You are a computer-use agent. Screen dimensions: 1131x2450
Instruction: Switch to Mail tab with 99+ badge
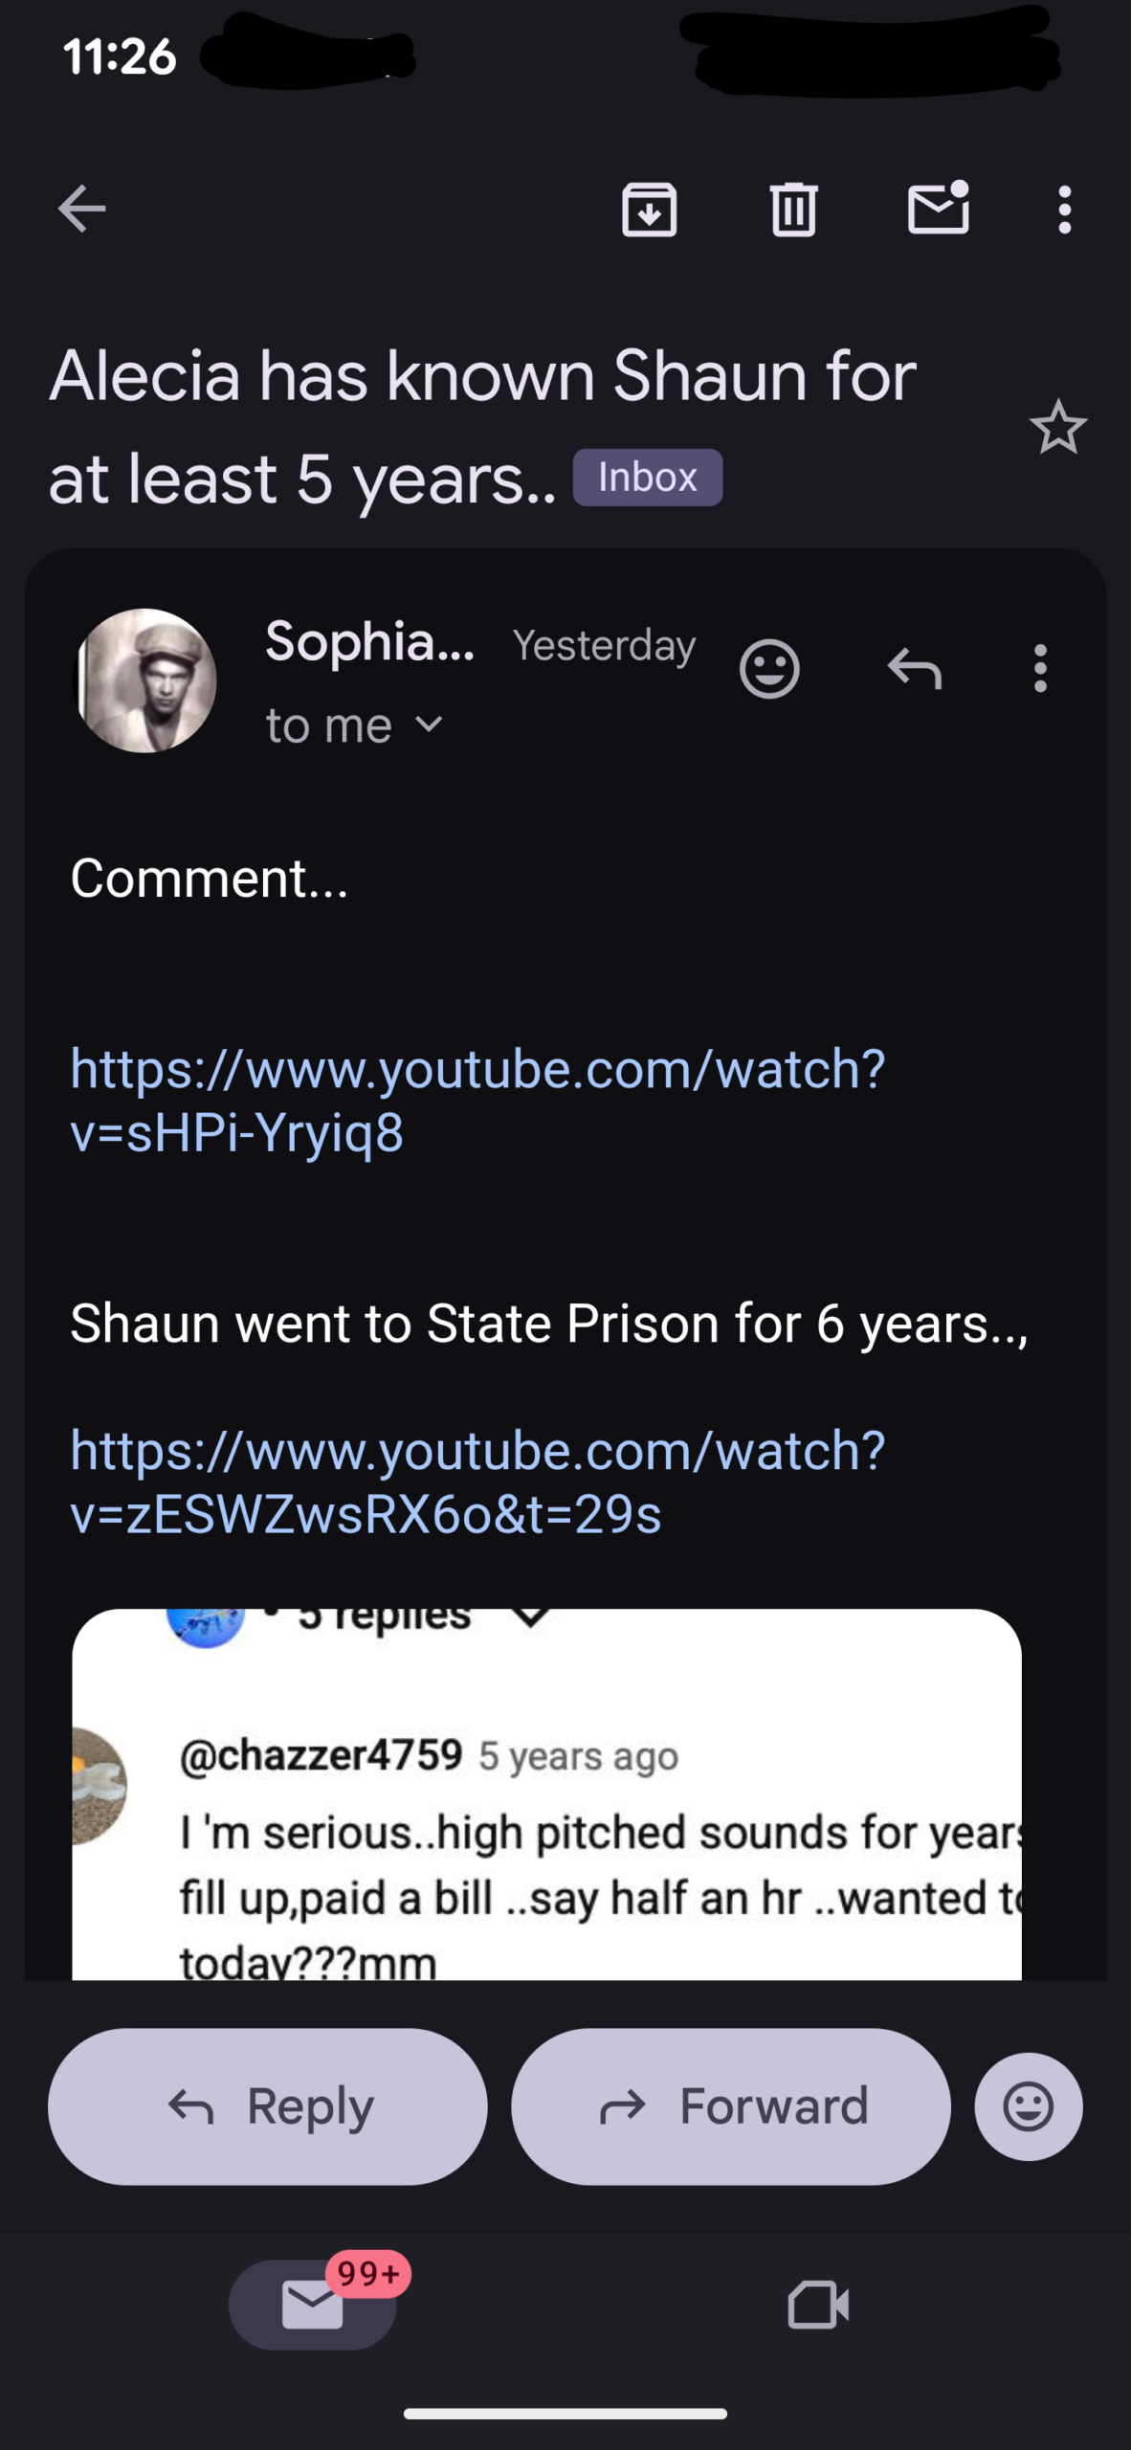point(312,2304)
